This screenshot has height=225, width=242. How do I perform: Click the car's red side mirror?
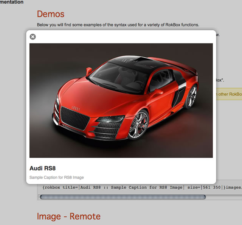click(x=89, y=70)
